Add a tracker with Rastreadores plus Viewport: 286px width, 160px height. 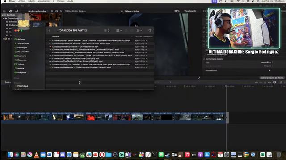coord(270,70)
